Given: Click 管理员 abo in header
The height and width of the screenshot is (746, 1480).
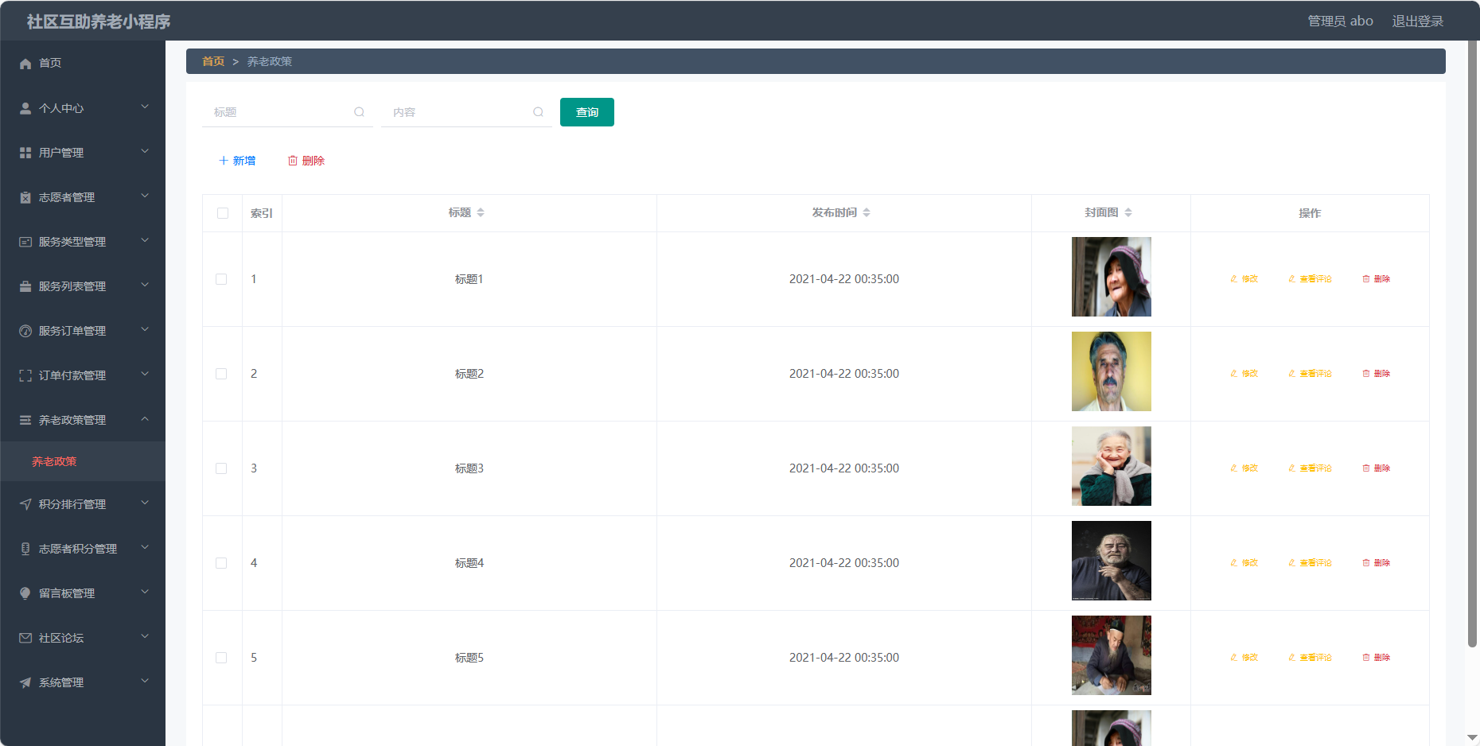Looking at the screenshot, I should coord(1340,21).
